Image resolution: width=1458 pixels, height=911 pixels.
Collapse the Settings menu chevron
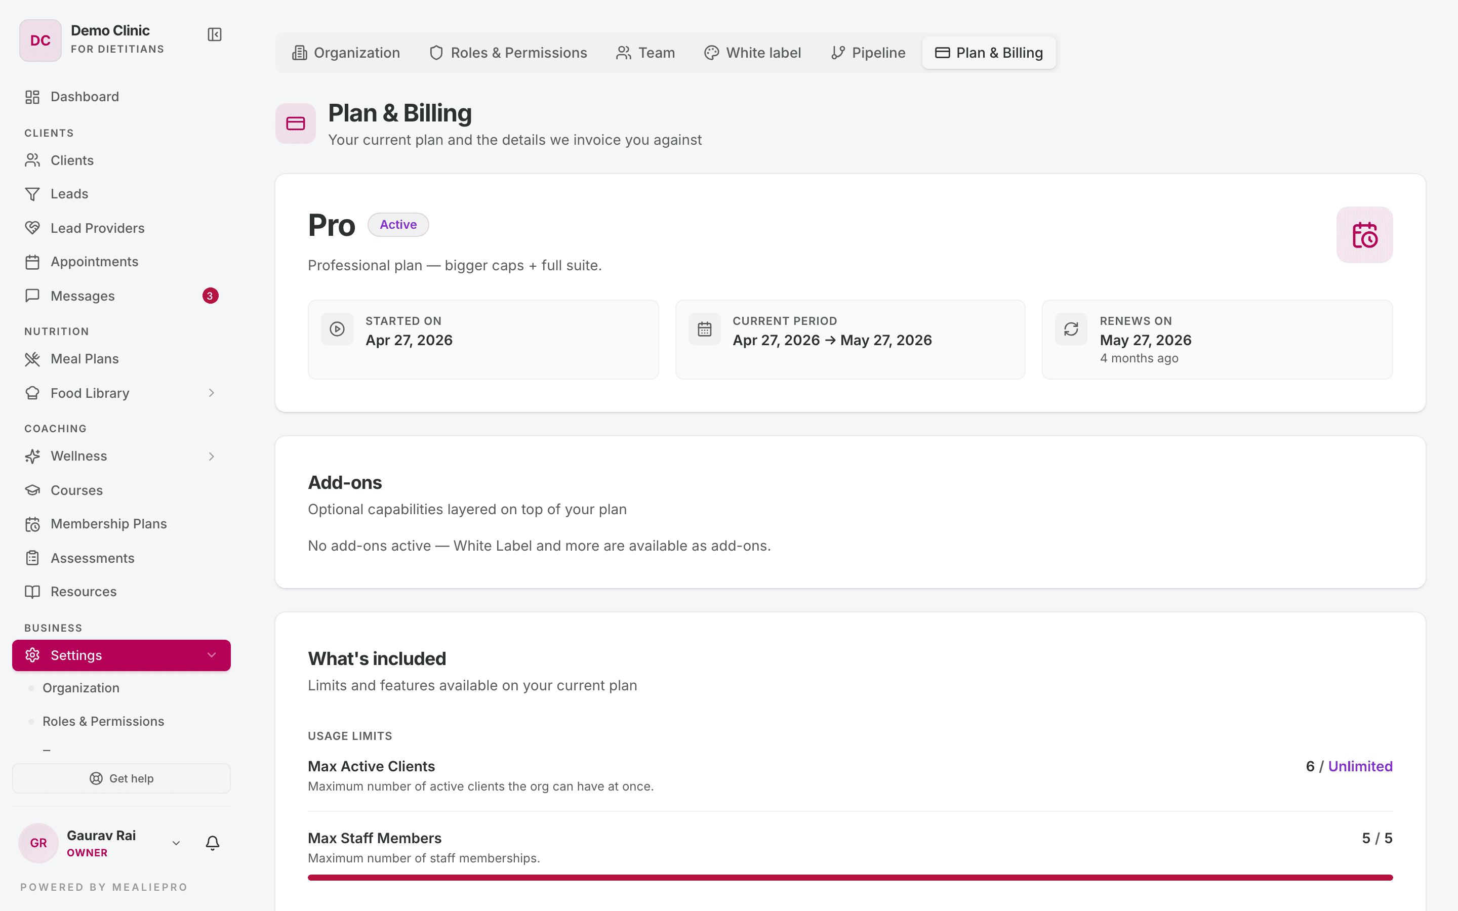click(x=212, y=655)
